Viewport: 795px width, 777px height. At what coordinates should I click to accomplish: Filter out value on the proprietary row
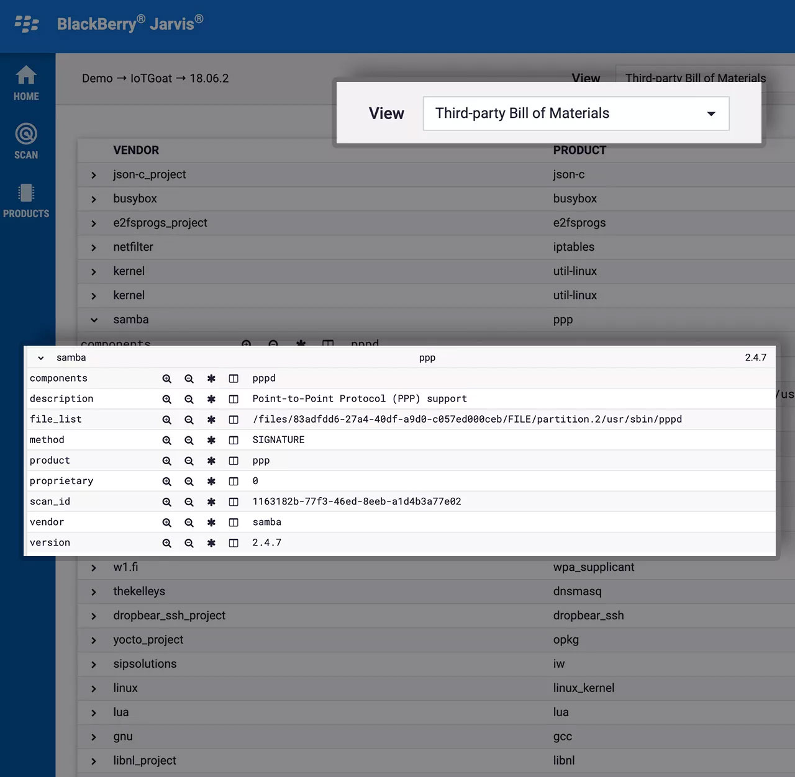pos(189,481)
